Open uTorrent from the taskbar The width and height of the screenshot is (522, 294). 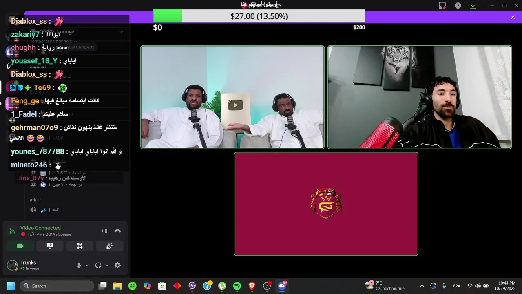[x=222, y=286]
